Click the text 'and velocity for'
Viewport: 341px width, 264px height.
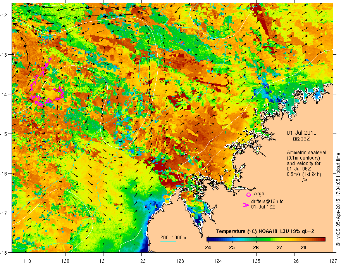(303, 163)
